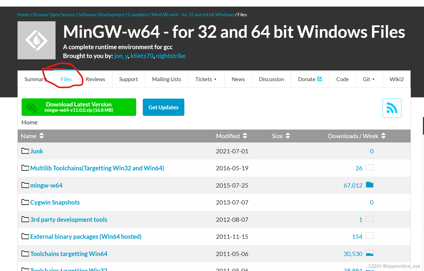Click the mingw-w64 folder icon
The height and width of the screenshot is (271, 424).
(x=25, y=185)
